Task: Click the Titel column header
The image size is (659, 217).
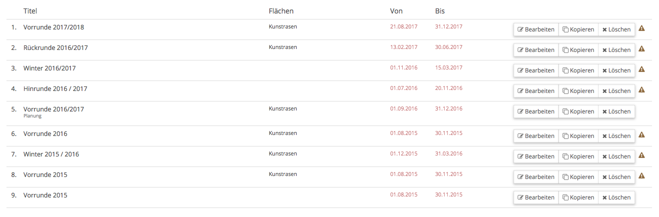Action: [30, 11]
